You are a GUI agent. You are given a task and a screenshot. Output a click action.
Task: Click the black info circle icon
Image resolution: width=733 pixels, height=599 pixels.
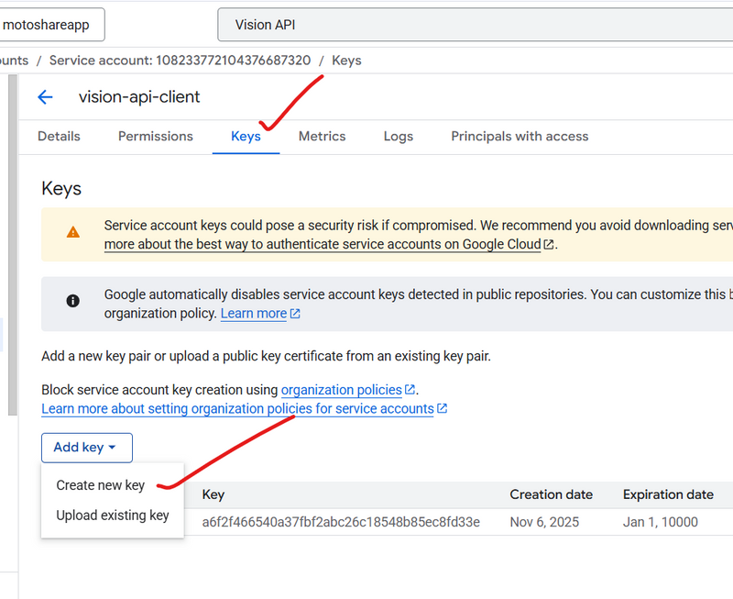73,301
